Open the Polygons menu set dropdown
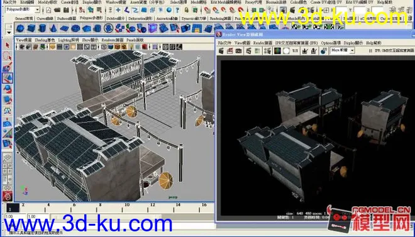 [23, 10]
